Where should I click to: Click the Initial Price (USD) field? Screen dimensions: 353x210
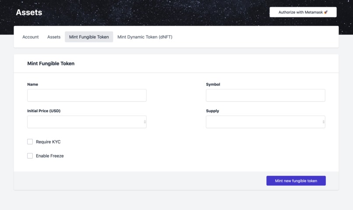pyautogui.click(x=87, y=122)
